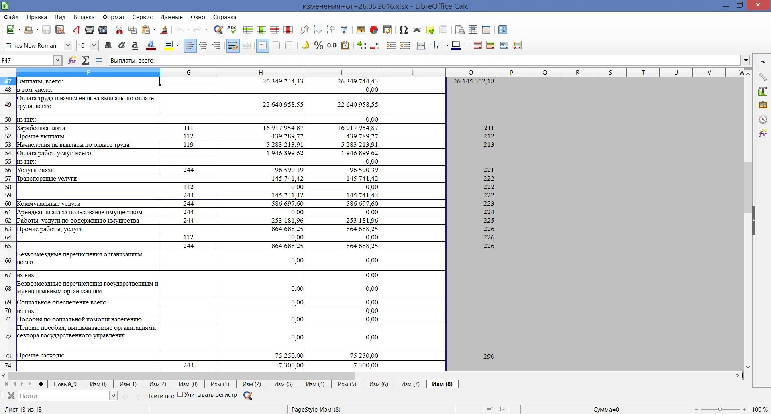The height and width of the screenshot is (414, 771).
Task: Open Find text history dropdown
Action: pos(113,396)
